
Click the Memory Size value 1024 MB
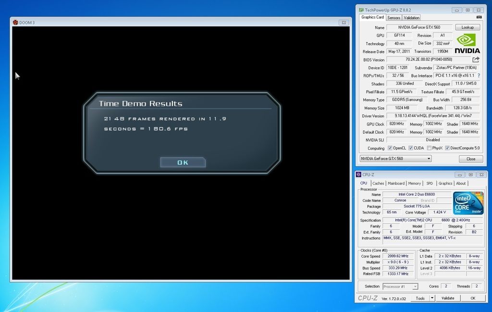pyautogui.click(x=402, y=108)
